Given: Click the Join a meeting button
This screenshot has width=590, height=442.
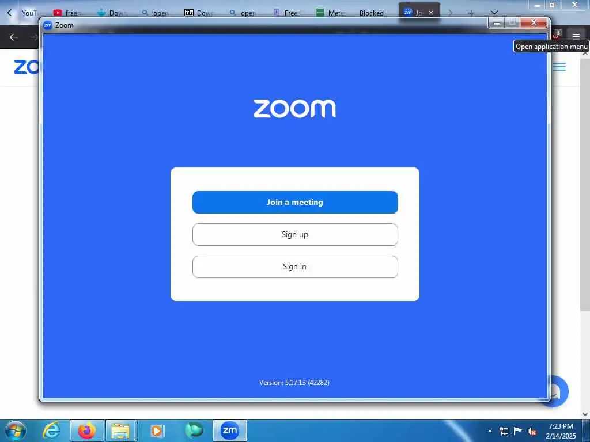Looking at the screenshot, I should coord(295,202).
